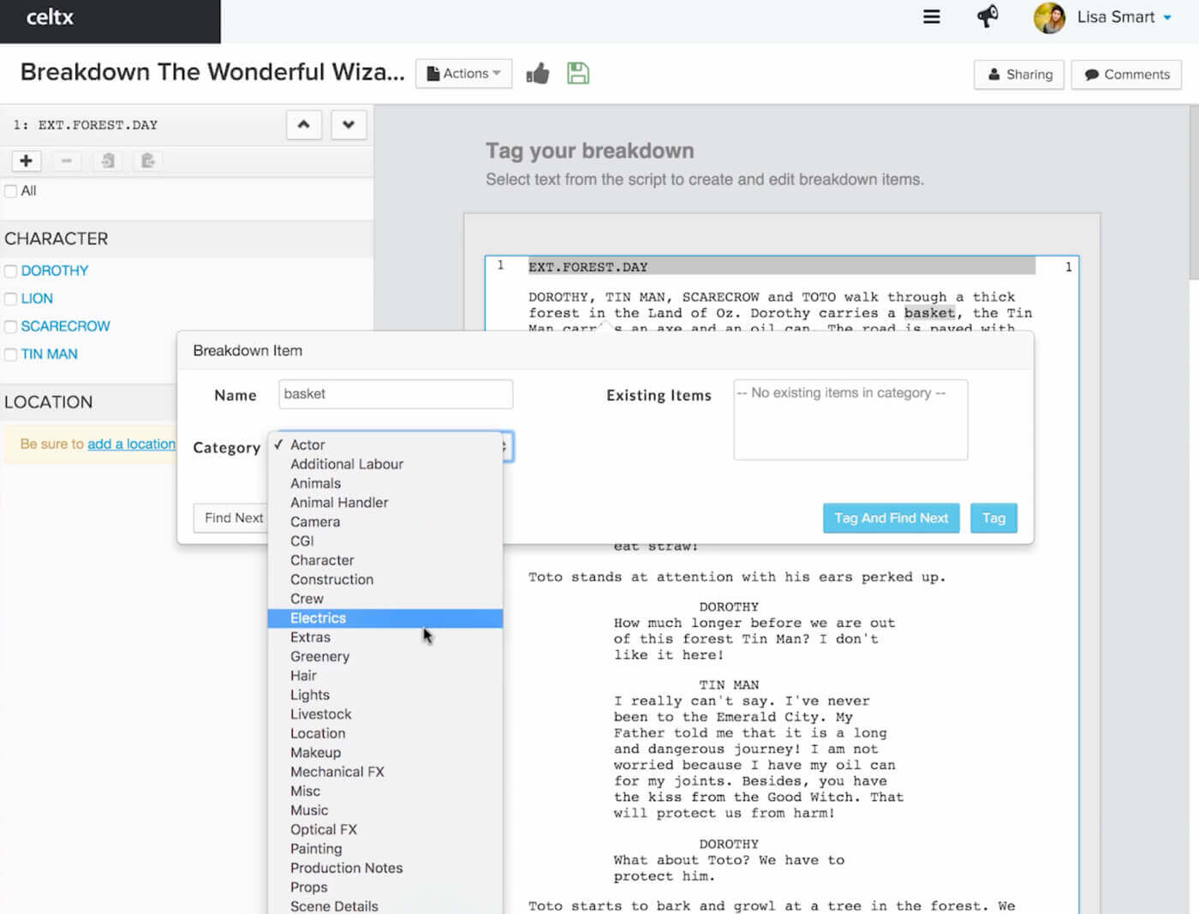Remove a breakdown item using the minus icon
Image resolution: width=1199 pixels, height=914 pixels.
(67, 160)
